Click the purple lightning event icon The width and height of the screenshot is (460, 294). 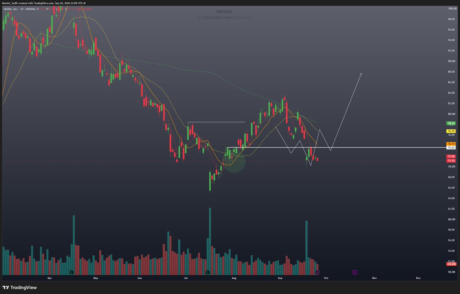(x=317, y=272)
